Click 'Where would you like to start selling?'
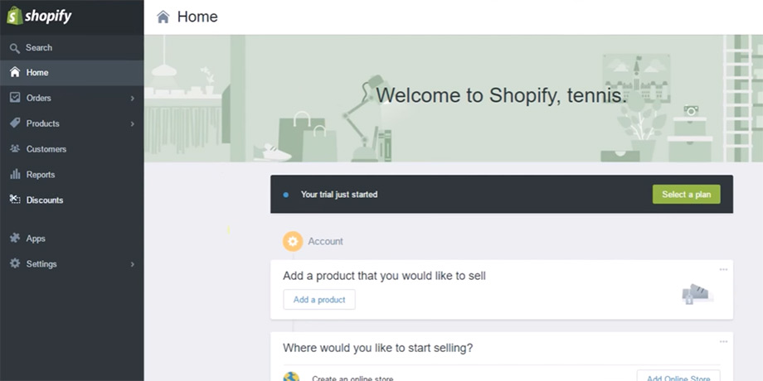Image resolution: width=763 pixels, height=381 pixels. click(377, 348)
